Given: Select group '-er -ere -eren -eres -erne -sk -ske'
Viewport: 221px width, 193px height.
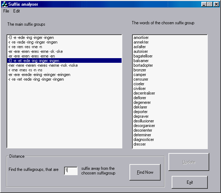Looking at the screenshot, I should click(x=64, y=51).
